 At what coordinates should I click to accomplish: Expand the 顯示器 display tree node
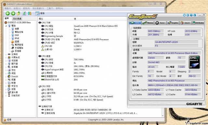[x=6, y=64]
